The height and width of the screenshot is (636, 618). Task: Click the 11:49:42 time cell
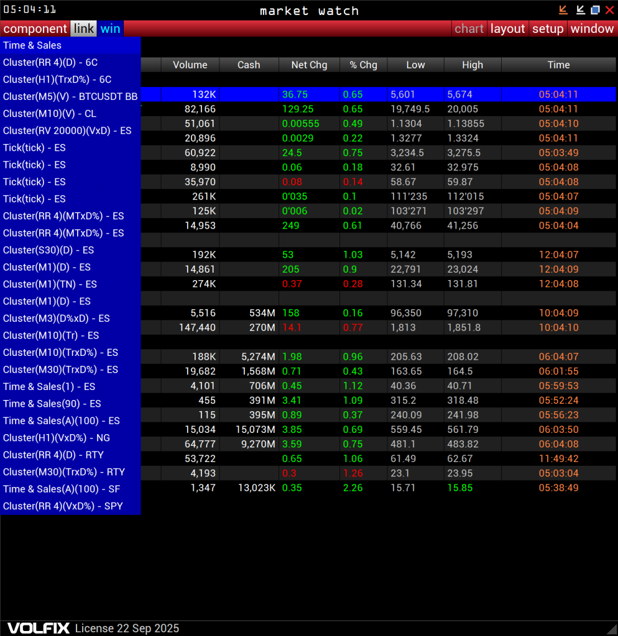(x=559, y=459)
